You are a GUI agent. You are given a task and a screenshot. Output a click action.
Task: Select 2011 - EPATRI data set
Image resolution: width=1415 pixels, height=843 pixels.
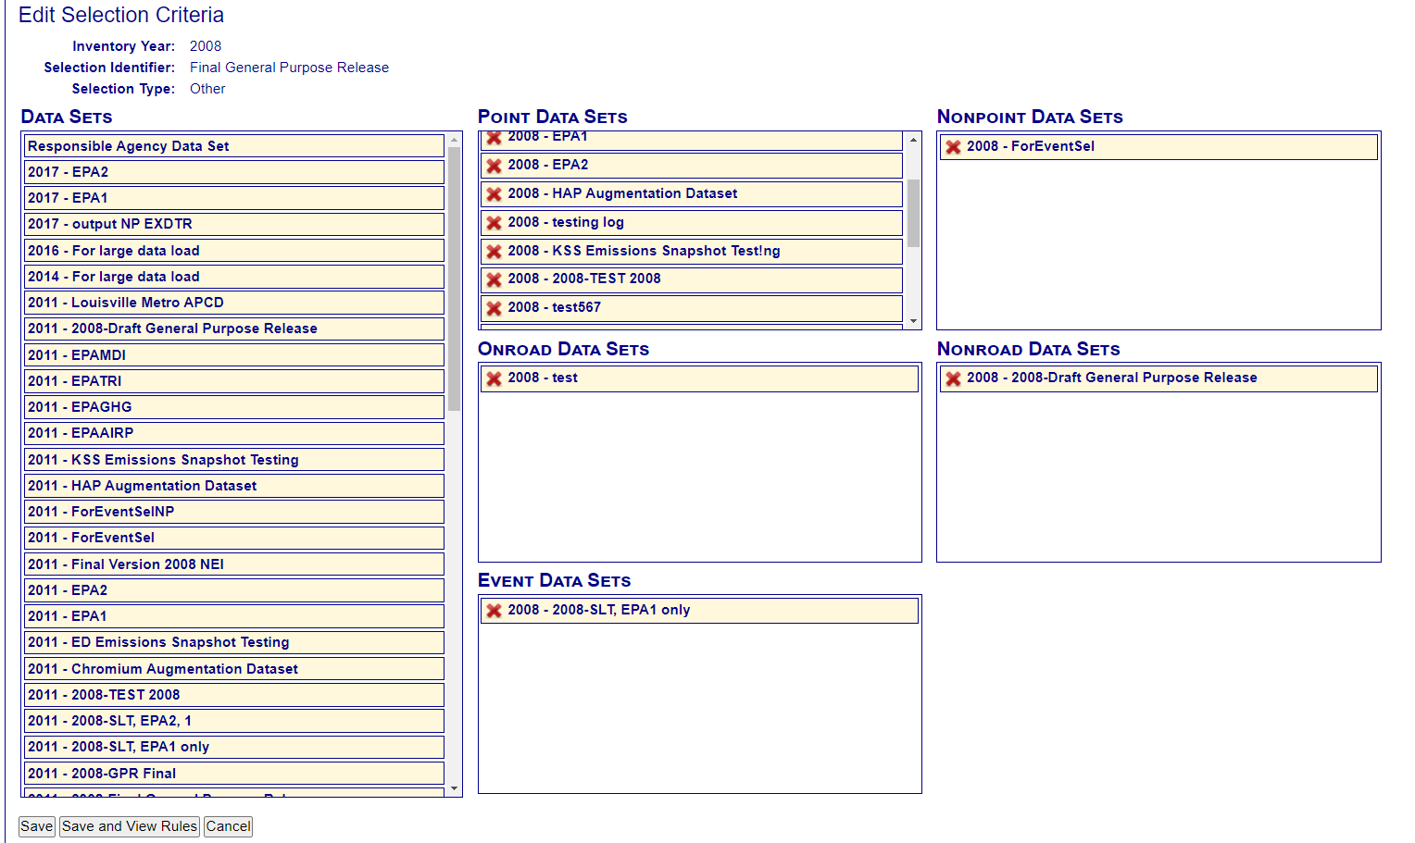pyautogui.click(x=235, y=381)
